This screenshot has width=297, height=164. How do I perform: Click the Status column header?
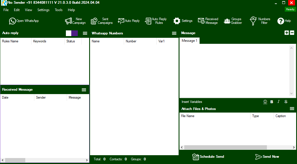pyautogui.click(x=73, y=41)
